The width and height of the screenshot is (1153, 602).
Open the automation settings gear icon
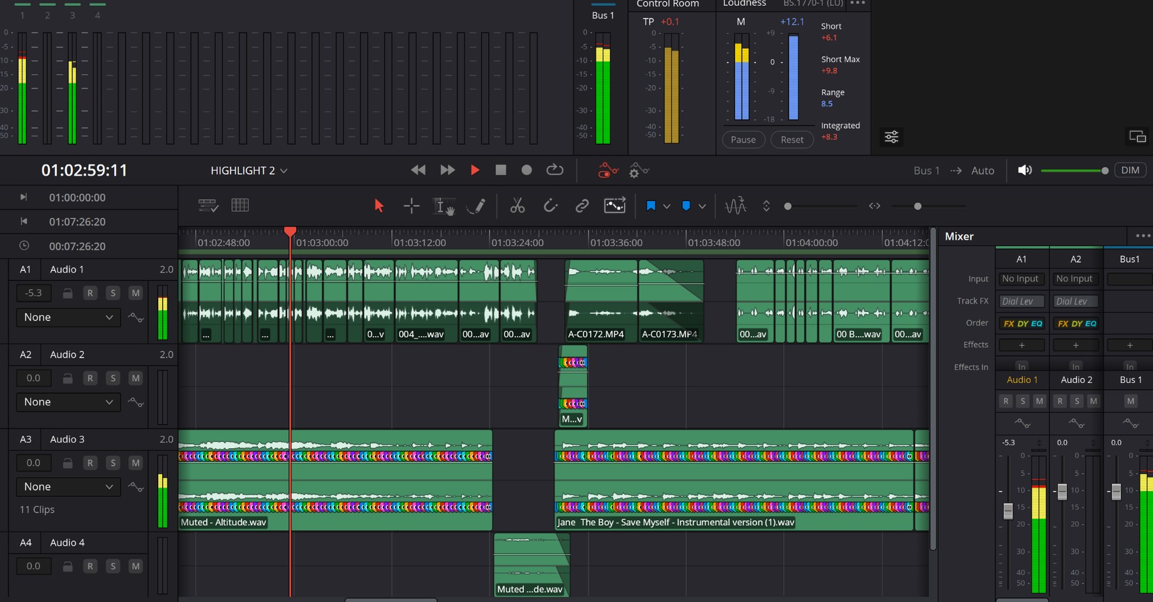click(638, 170)
